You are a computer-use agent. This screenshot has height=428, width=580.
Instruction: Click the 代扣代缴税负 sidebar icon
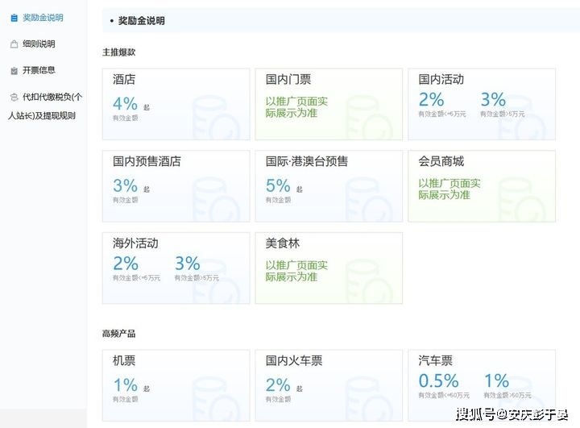(14, 98)
